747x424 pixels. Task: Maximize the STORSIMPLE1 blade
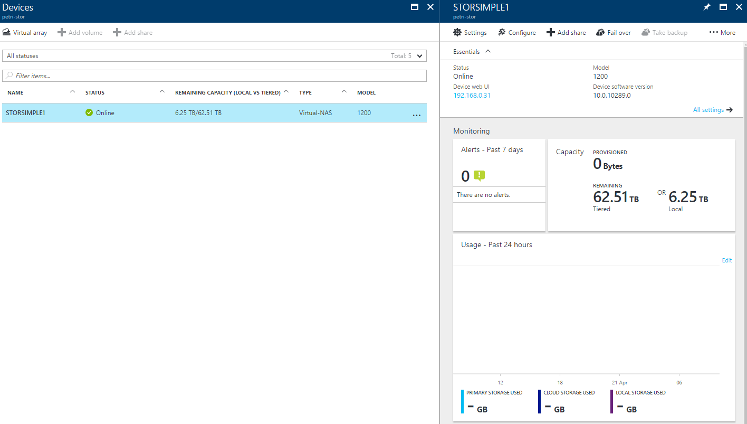pyautogui.click(x=723, y=7)
